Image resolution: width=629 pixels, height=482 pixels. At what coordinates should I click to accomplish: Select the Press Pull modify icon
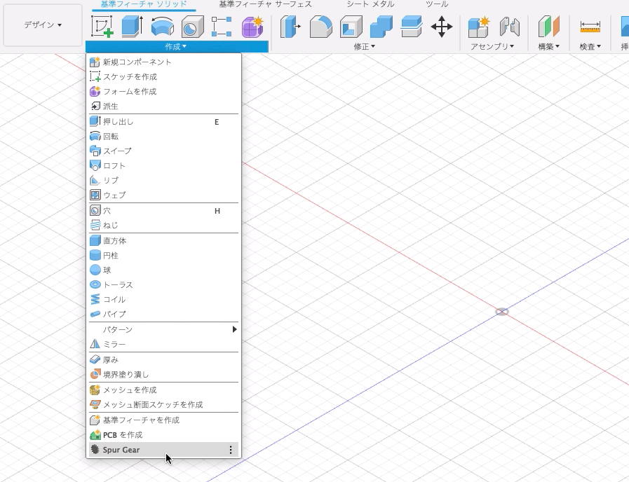(x=290, y=27)
